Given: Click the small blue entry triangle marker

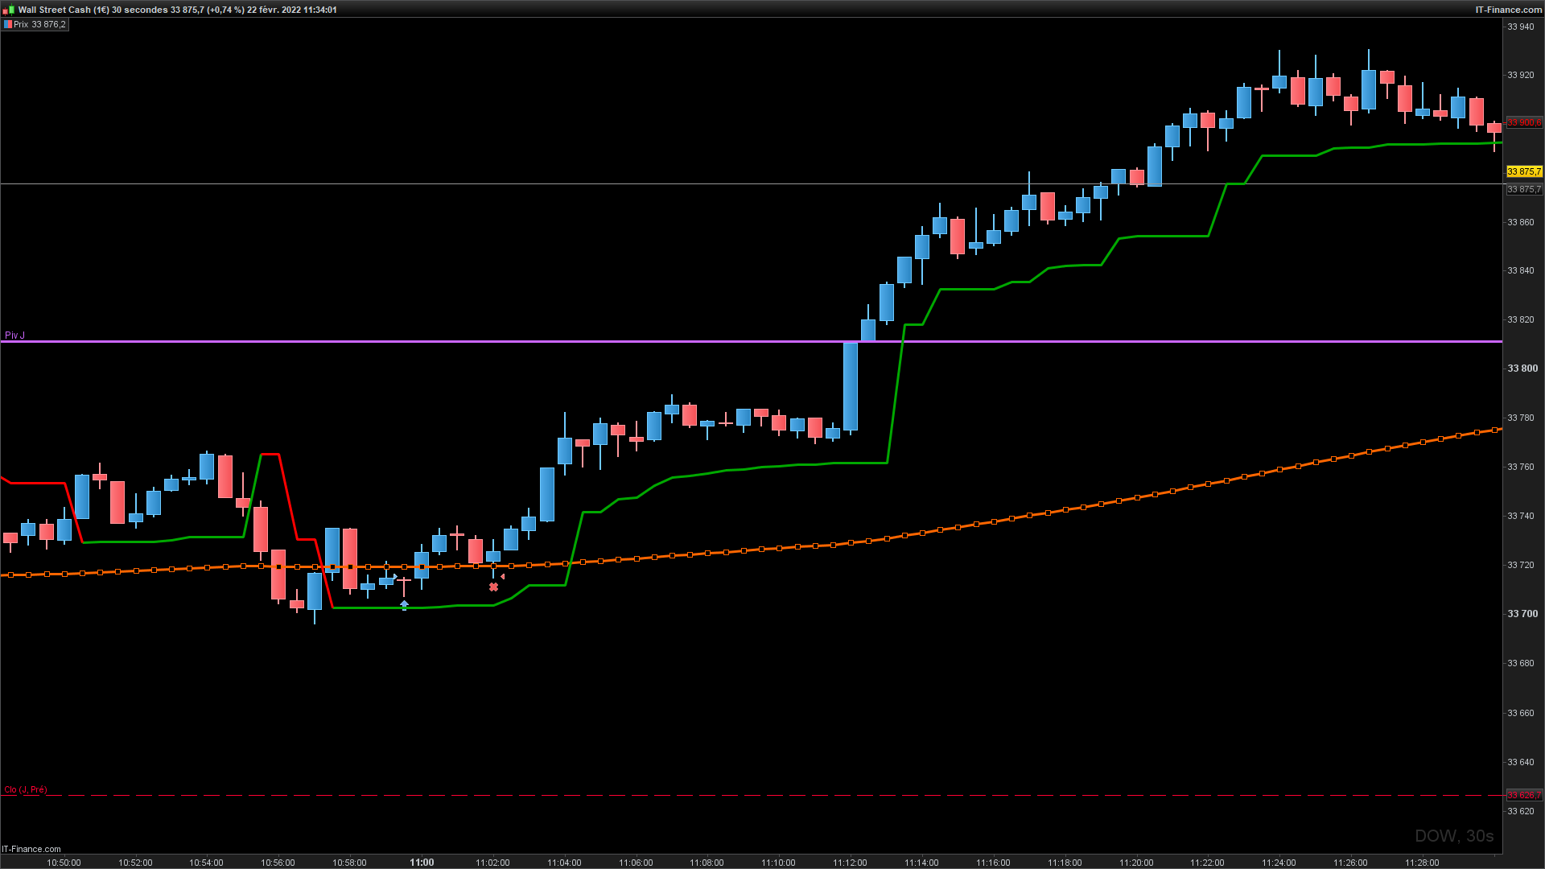Looking at the screenshot, I should [x=394, y=576].
